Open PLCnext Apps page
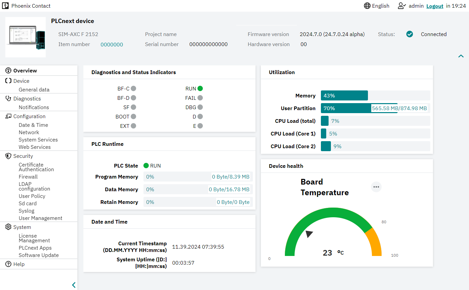The image size is (469, 290). [x=35, y=248]
